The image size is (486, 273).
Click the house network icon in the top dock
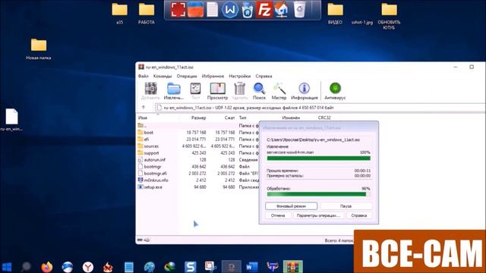coord(282,10)
